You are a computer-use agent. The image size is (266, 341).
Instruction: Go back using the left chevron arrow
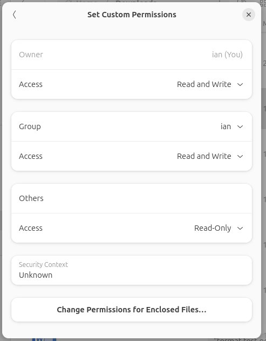click(x=15, y=15)
